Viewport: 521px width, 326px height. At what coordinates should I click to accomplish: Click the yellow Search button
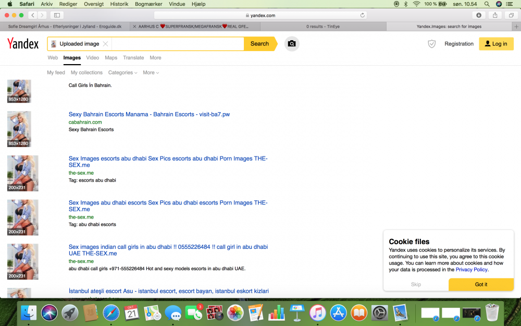[259, 44]
